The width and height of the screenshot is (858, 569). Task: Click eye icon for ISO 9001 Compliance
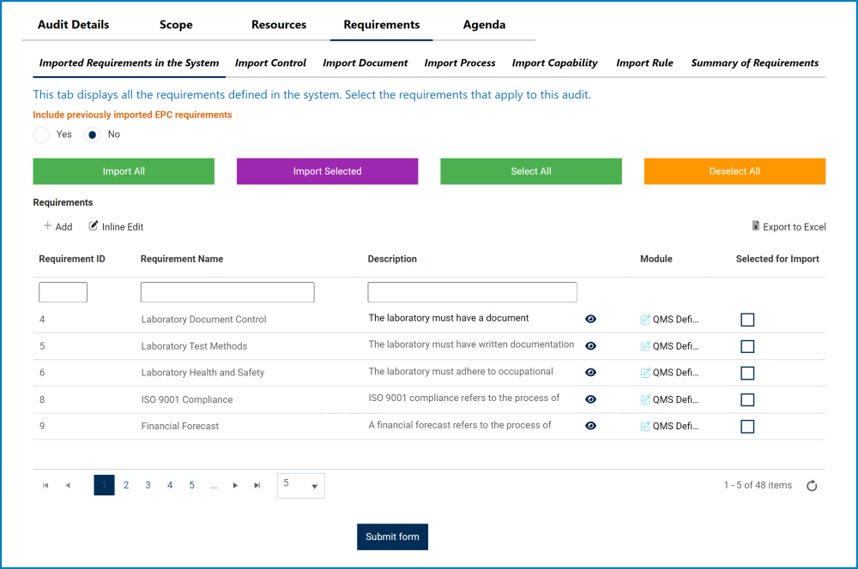[x=590, y=399]
